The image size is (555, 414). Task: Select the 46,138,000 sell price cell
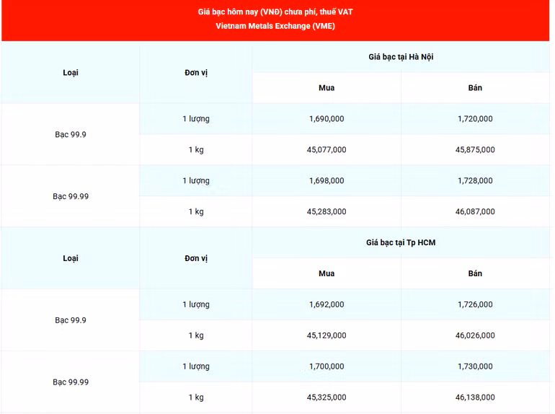tap(475, 397)
